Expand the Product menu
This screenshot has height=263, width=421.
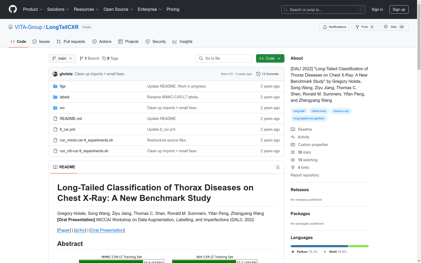(x=33, y=9)
